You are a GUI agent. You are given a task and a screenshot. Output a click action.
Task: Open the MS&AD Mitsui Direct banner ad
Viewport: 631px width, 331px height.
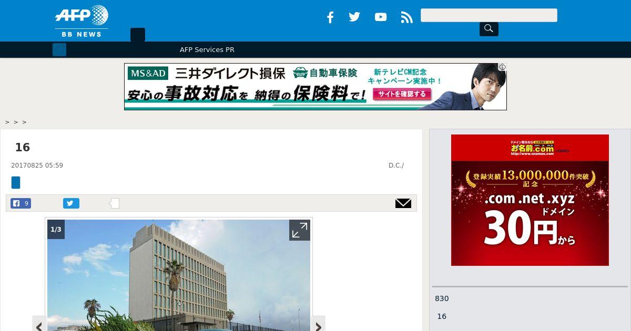(x=315, y=87)
